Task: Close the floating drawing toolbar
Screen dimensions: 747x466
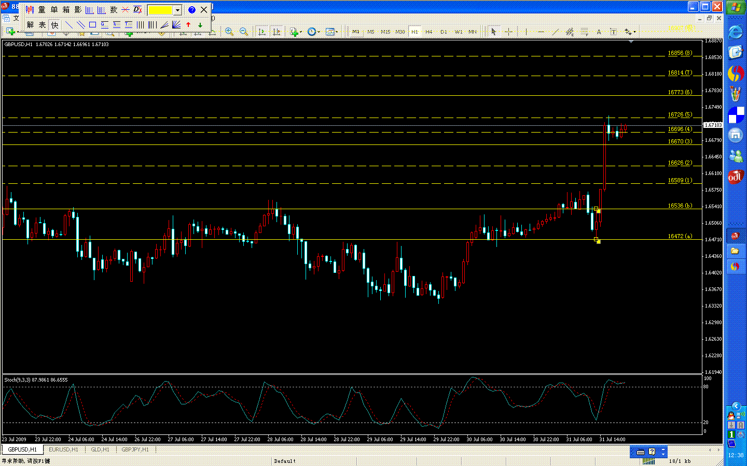Action: (x=204, y=10)
